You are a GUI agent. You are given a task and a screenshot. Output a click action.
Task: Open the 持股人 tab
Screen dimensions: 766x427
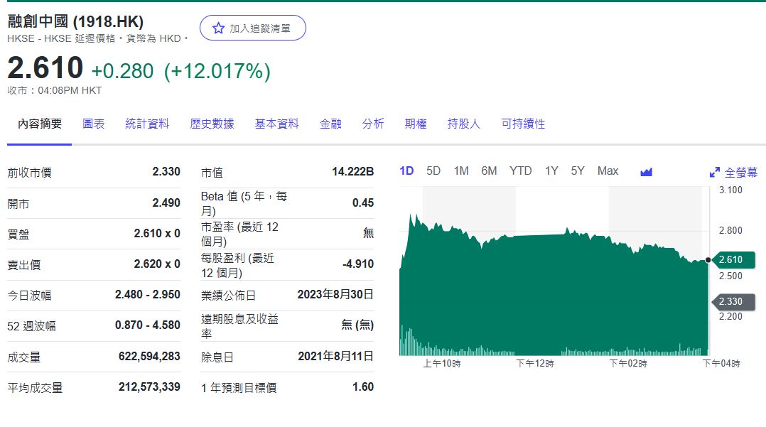click(464, 124)
